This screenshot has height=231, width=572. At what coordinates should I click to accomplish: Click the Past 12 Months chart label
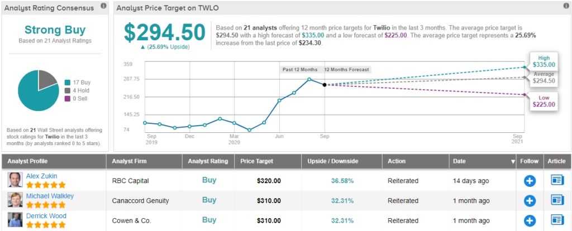pos(299,70)
